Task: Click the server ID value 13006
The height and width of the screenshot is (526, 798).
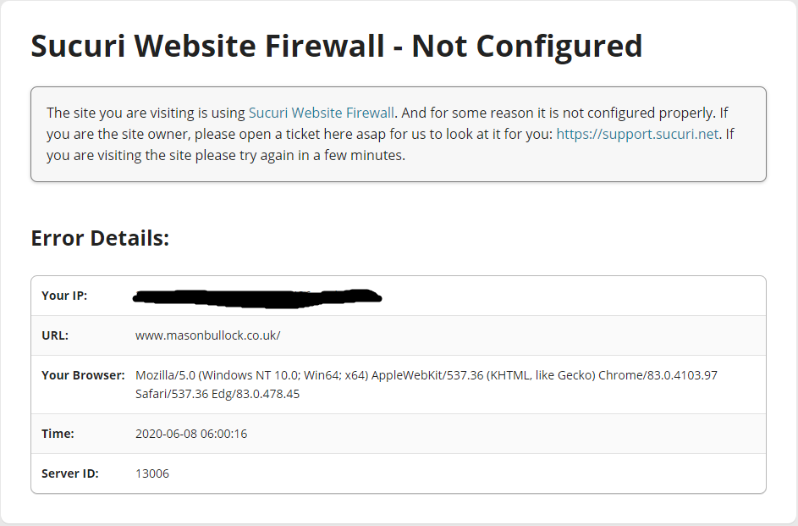Action: [152, 473]
